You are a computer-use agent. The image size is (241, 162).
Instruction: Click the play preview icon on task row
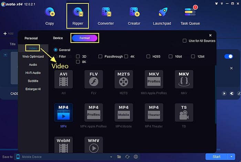(x=224, y=94)
